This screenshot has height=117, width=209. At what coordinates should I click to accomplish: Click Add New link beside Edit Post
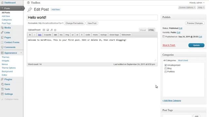click(56, 9)
